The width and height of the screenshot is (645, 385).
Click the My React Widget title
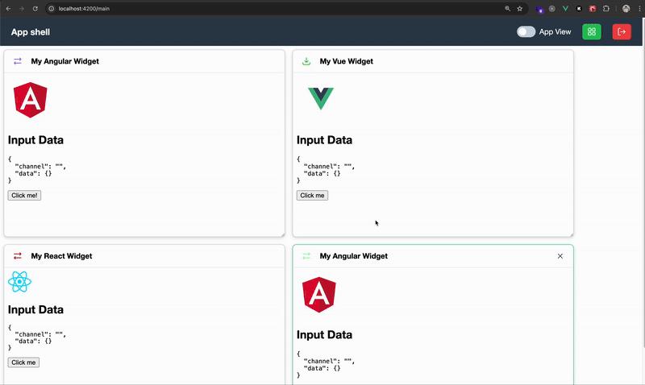(x=62, y=256)
